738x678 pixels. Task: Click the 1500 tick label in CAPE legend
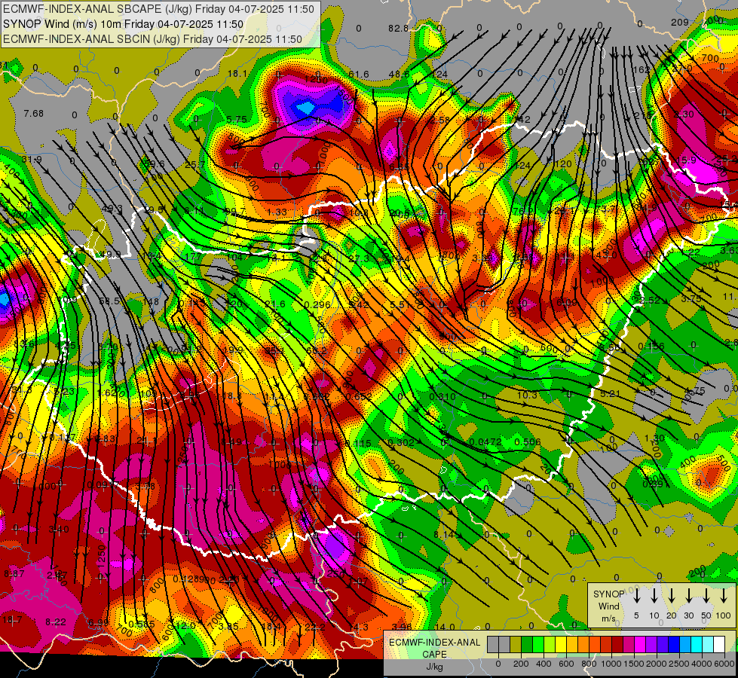634,664
